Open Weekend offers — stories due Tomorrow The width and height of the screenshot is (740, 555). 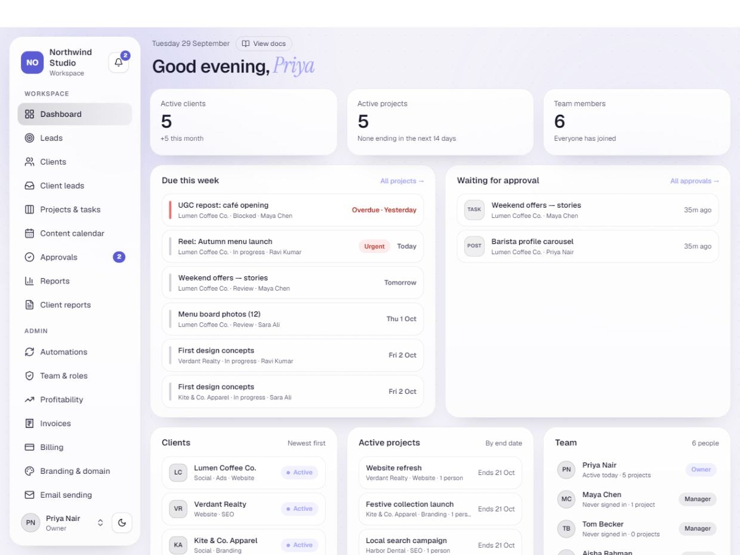click(292, 283)
